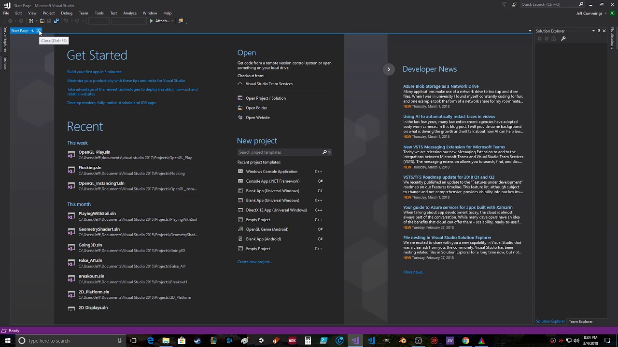Click Build your first app in 5 minutes link

coord(95,72)
